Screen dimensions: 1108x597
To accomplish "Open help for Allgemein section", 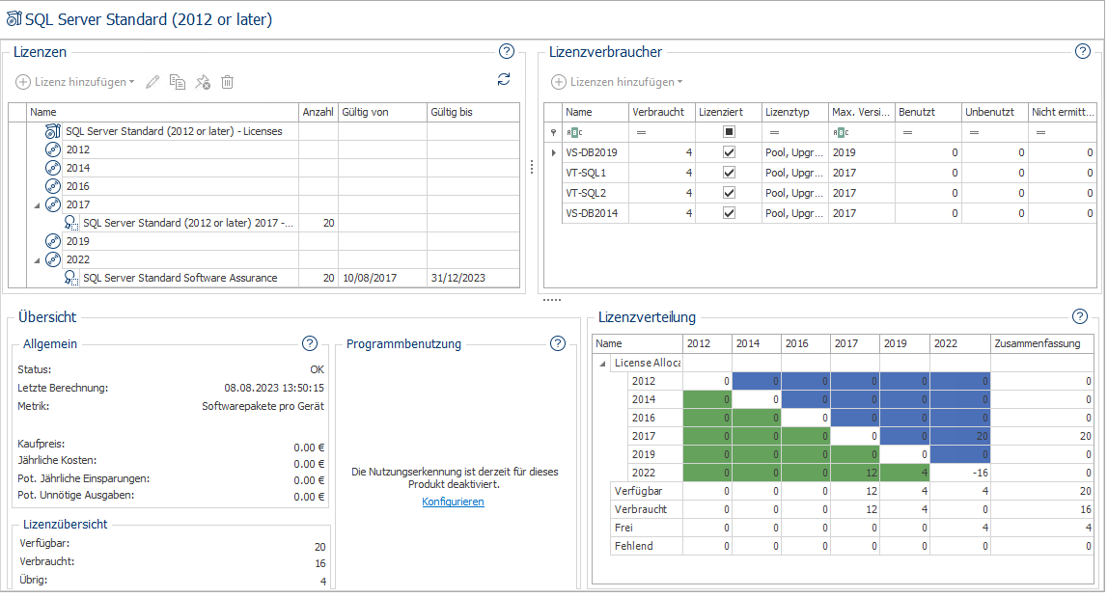I will (310, 343).
